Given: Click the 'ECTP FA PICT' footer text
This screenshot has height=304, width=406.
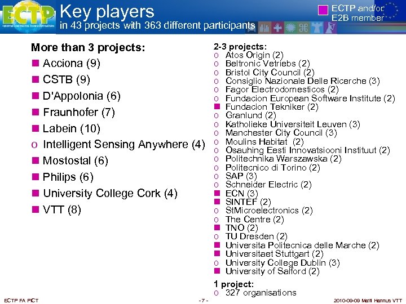Looking at the screenshot, I should [x=21, y=301].
